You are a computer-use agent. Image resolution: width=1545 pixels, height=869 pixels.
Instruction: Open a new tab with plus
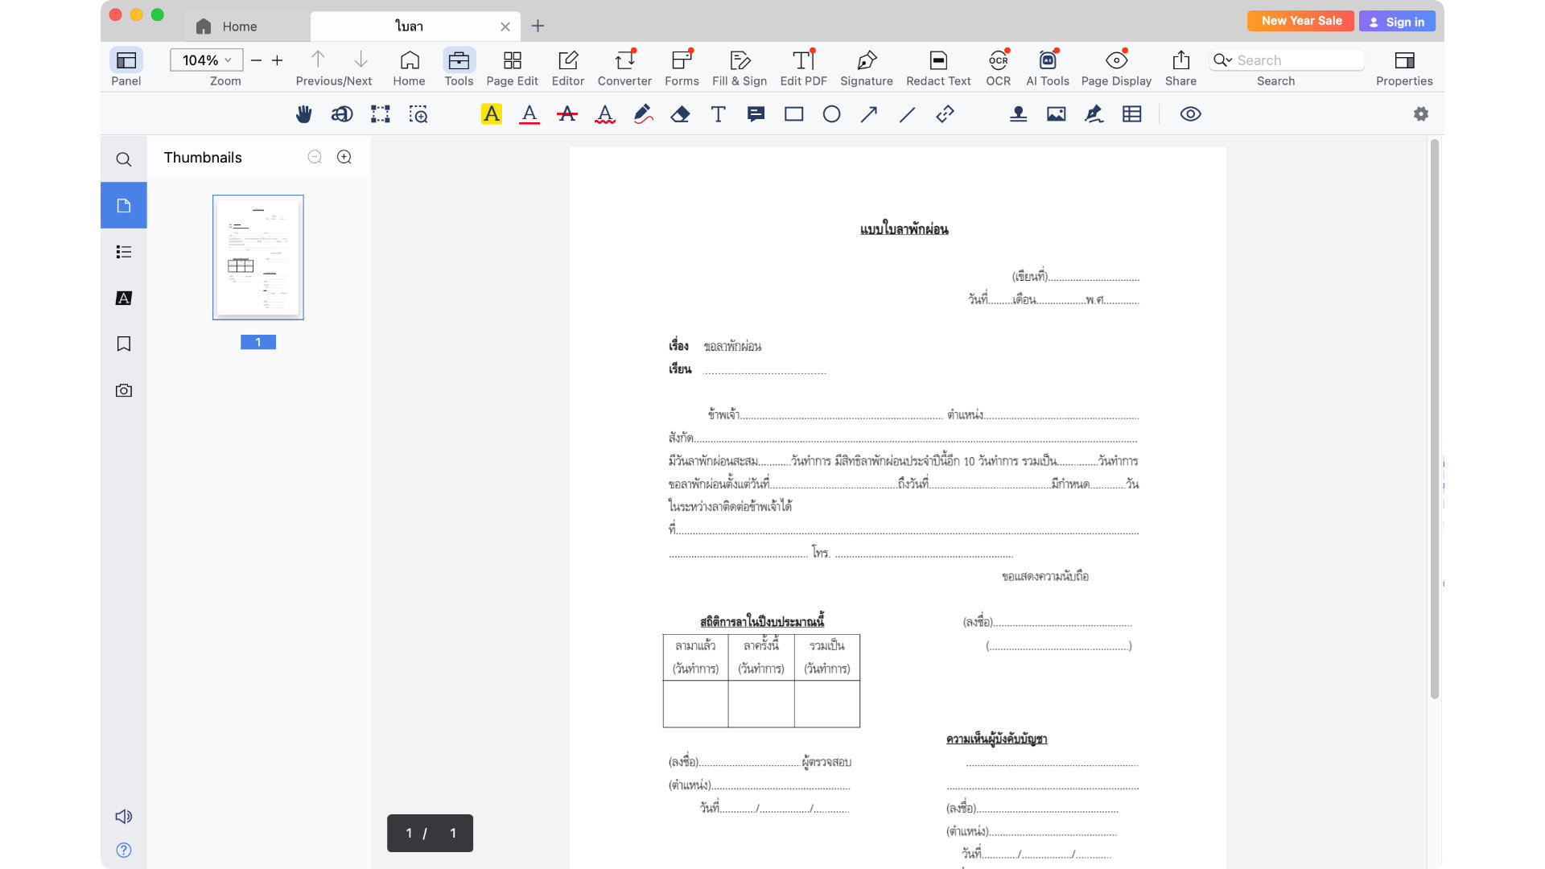coord(538,27)
